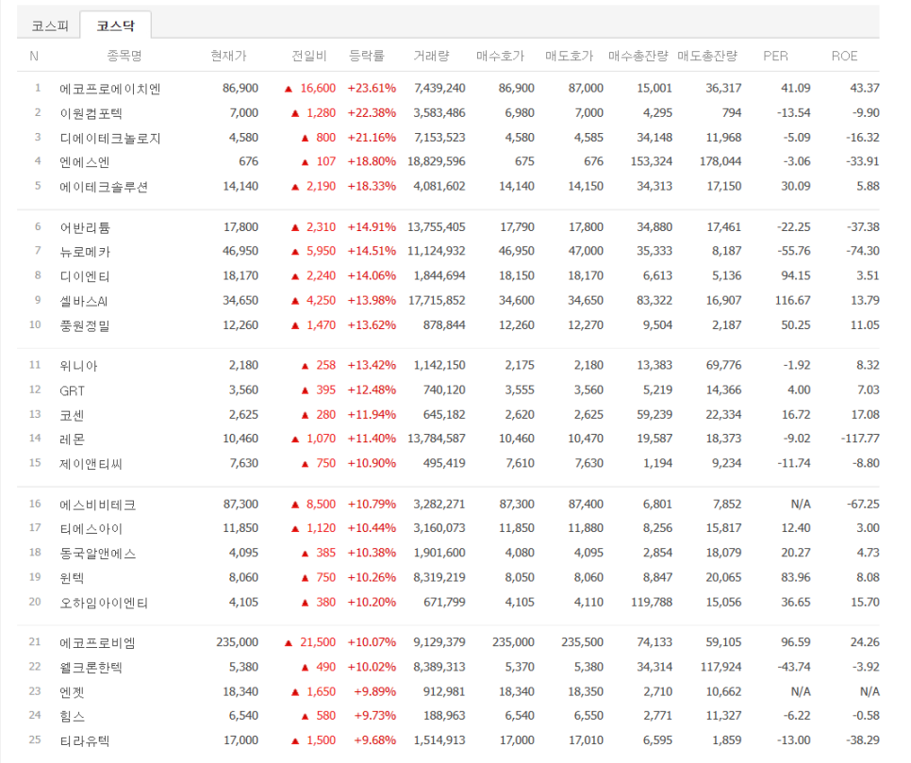Viewport: 911px width, 763px height.
Task: Select the 매수호가 column header
Action: pos(500,56)
